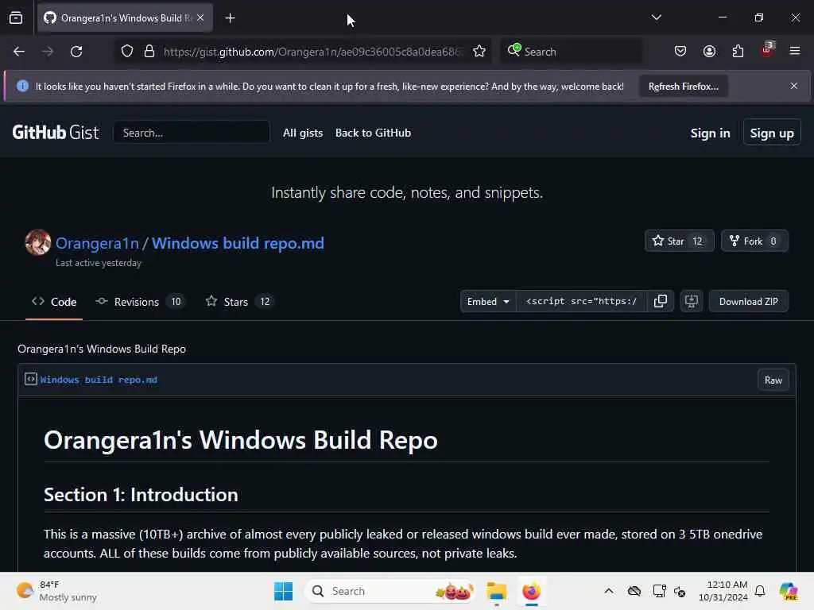This screenshot has width=814, height=610.
Task: Open the Windows build repo.md file header link
Action: pos(99,380)
